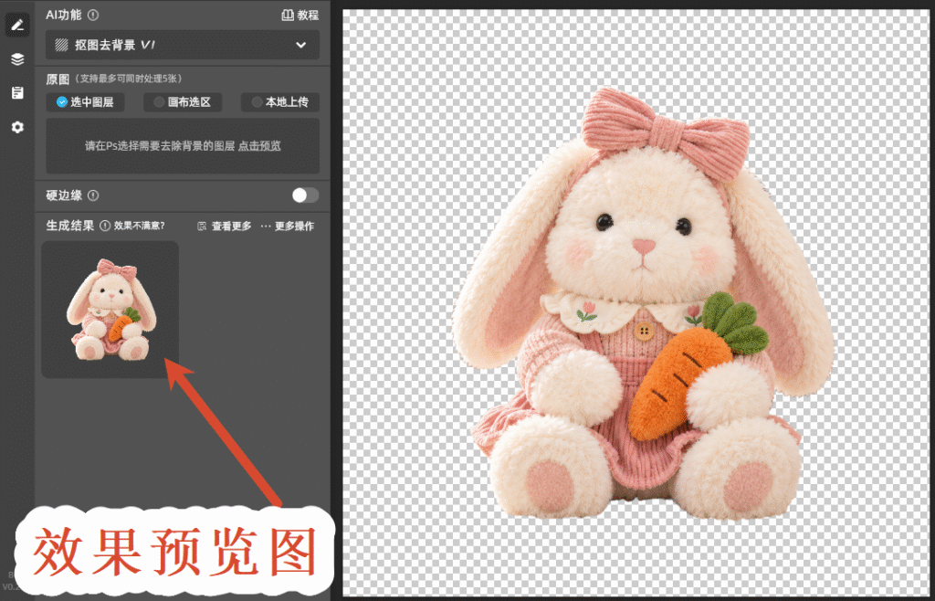935x601 pixels.
Task: Select the 画布选区 option
Action: pos(183,102)
